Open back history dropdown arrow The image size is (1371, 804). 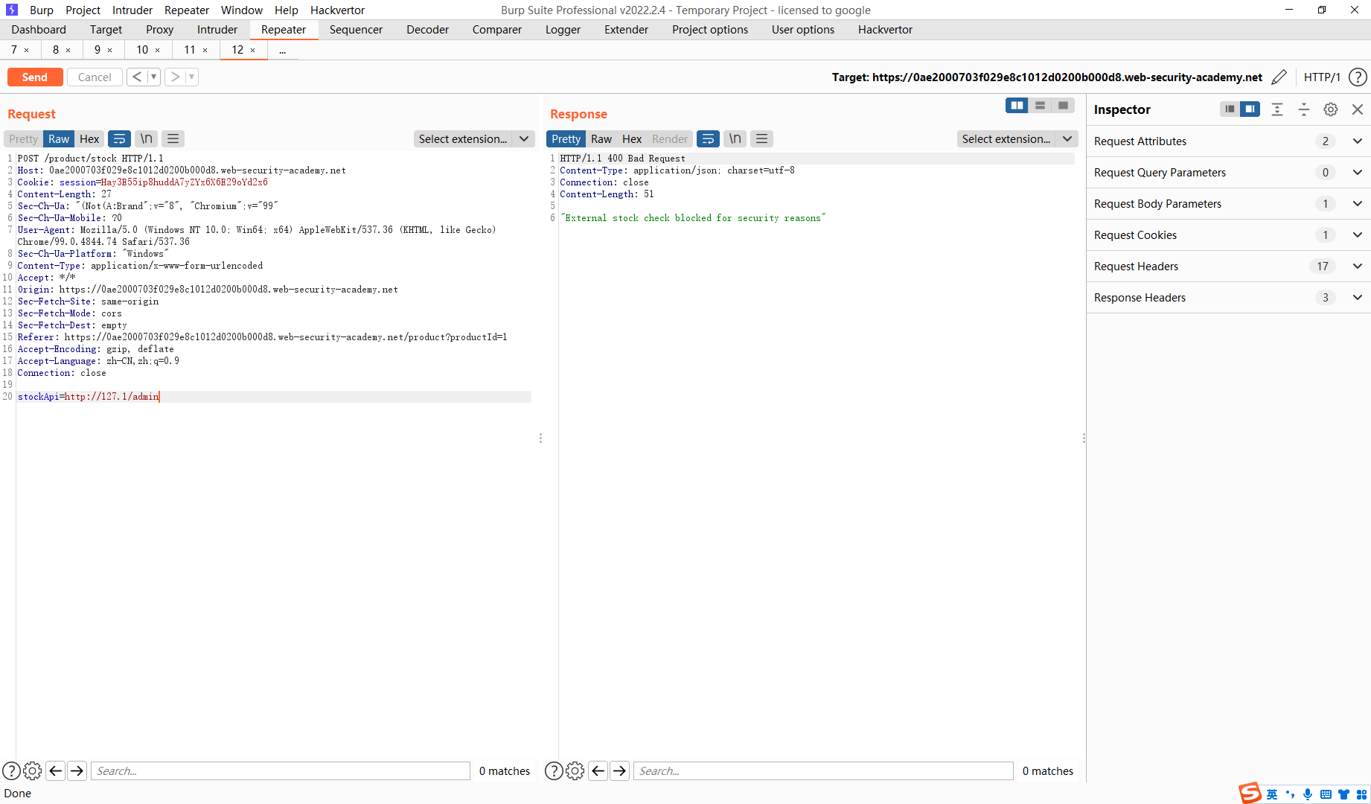(x=153, y=77)
